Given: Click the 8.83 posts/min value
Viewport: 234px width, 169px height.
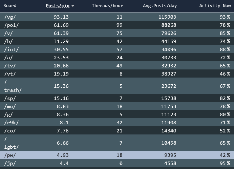Looking at the screenshot, I should 63,106.
